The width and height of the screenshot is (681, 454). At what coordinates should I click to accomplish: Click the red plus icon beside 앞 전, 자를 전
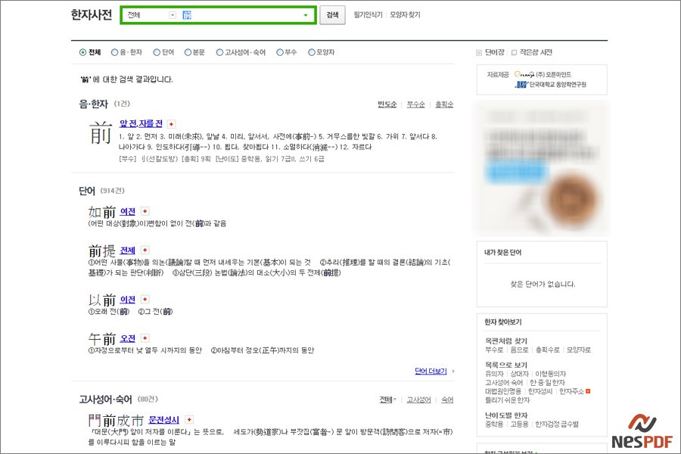[x=172, y=124]
